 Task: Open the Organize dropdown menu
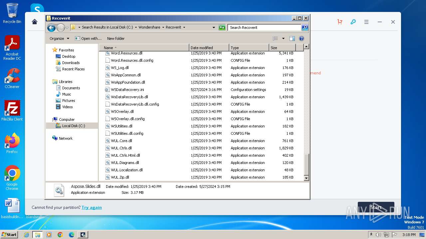[60, 39]
